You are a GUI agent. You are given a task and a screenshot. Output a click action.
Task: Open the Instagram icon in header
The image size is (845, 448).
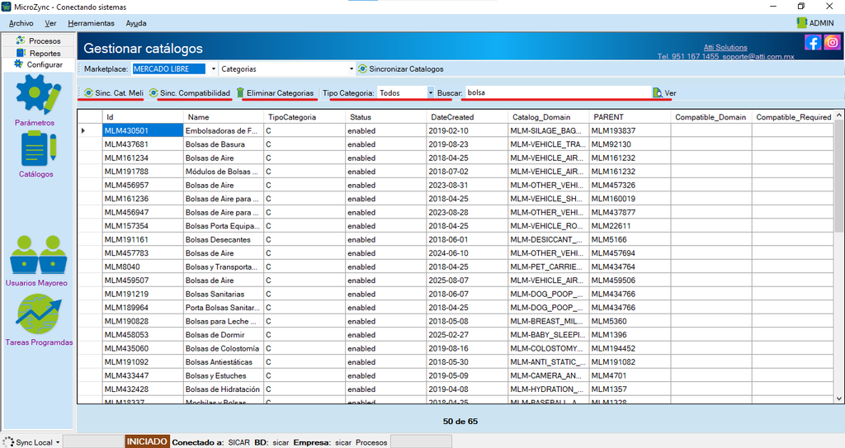[832, 42]
